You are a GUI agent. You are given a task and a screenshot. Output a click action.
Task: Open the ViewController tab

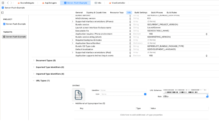pyautogui.click(x=117, y=3)
